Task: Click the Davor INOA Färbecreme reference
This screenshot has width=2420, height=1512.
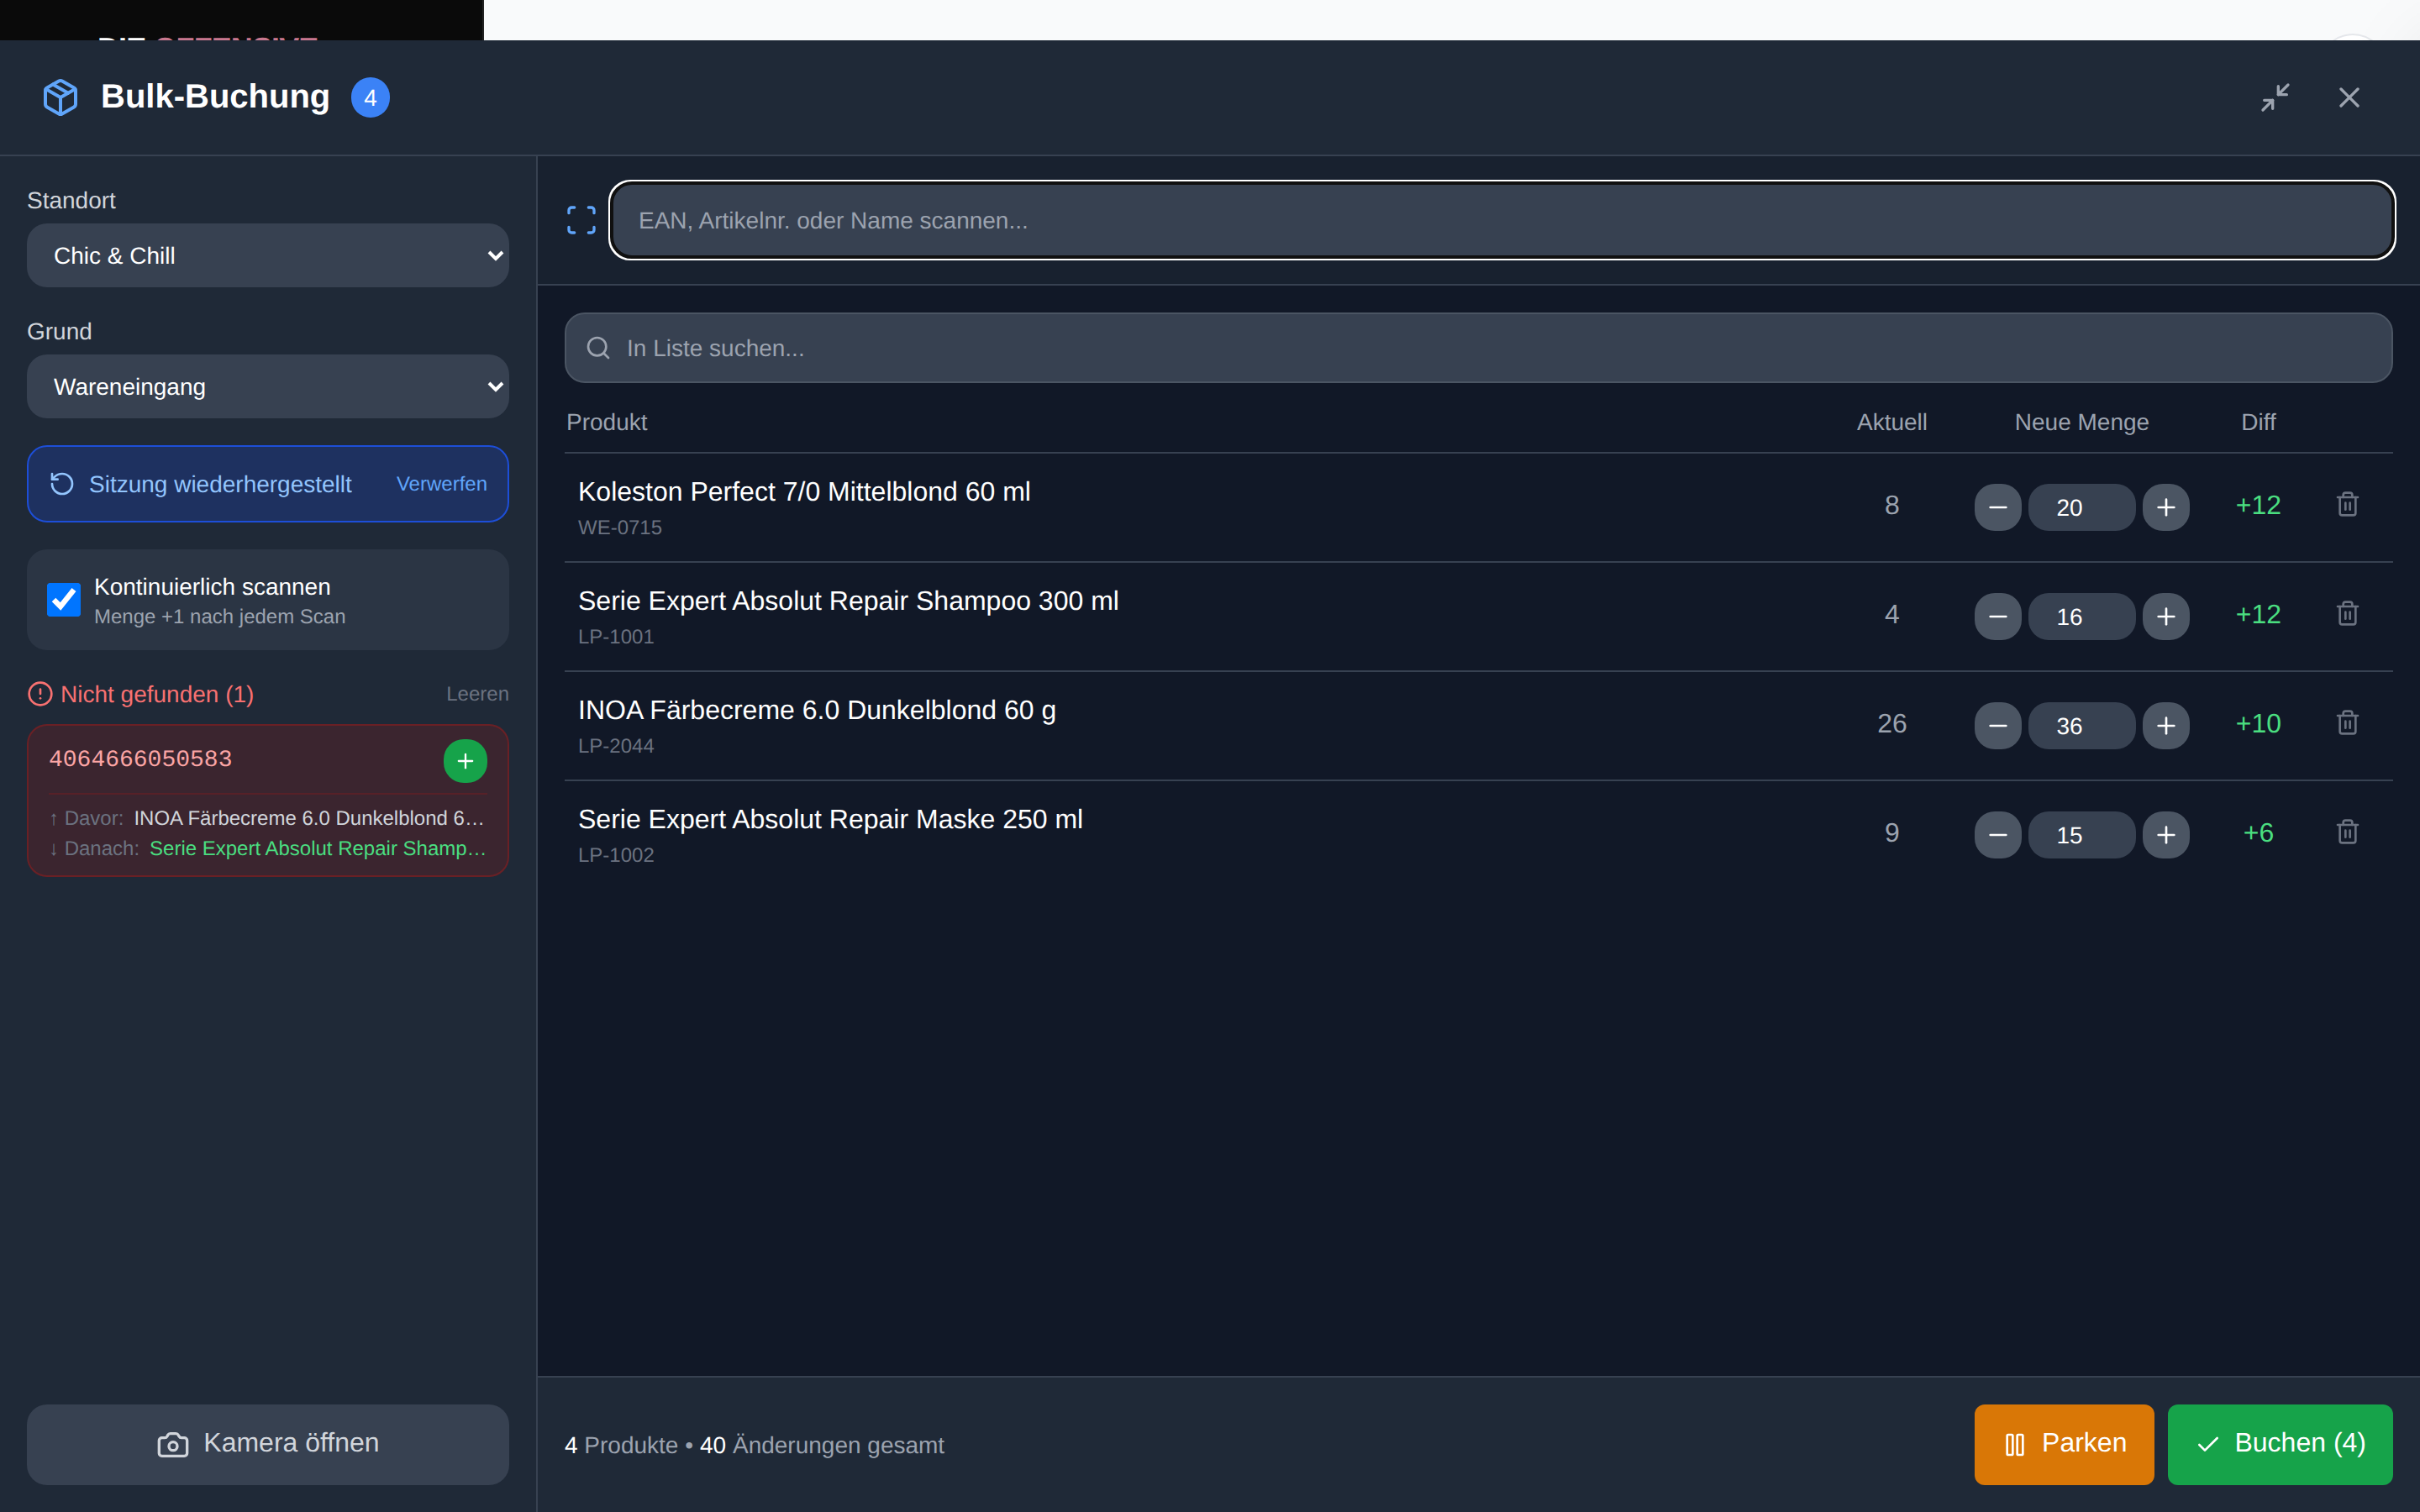Action: coord(309,818)
